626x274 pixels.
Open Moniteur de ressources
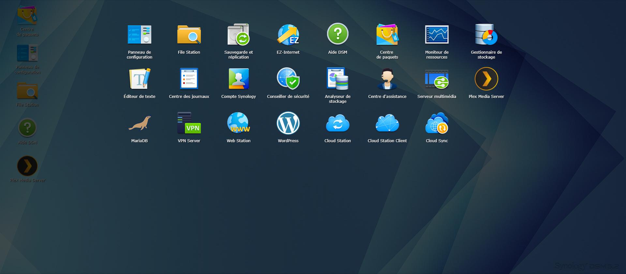coord(437,34)
